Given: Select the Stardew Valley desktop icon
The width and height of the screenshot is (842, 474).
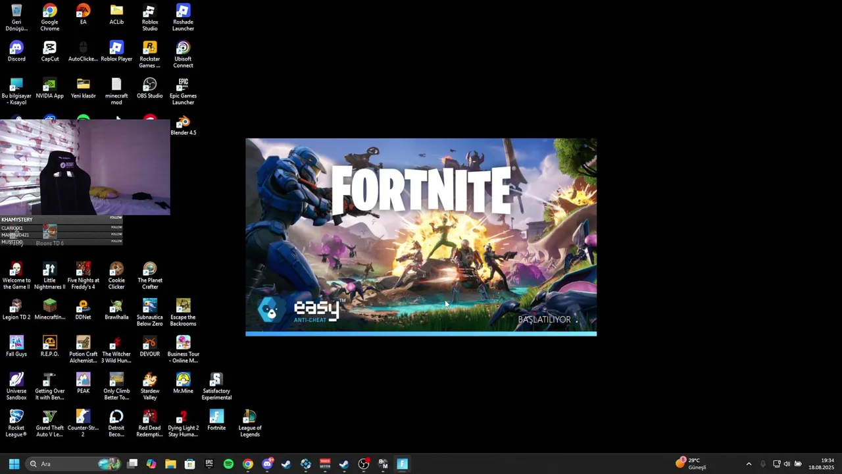Looking at the screenshot, I should point(150,386).
